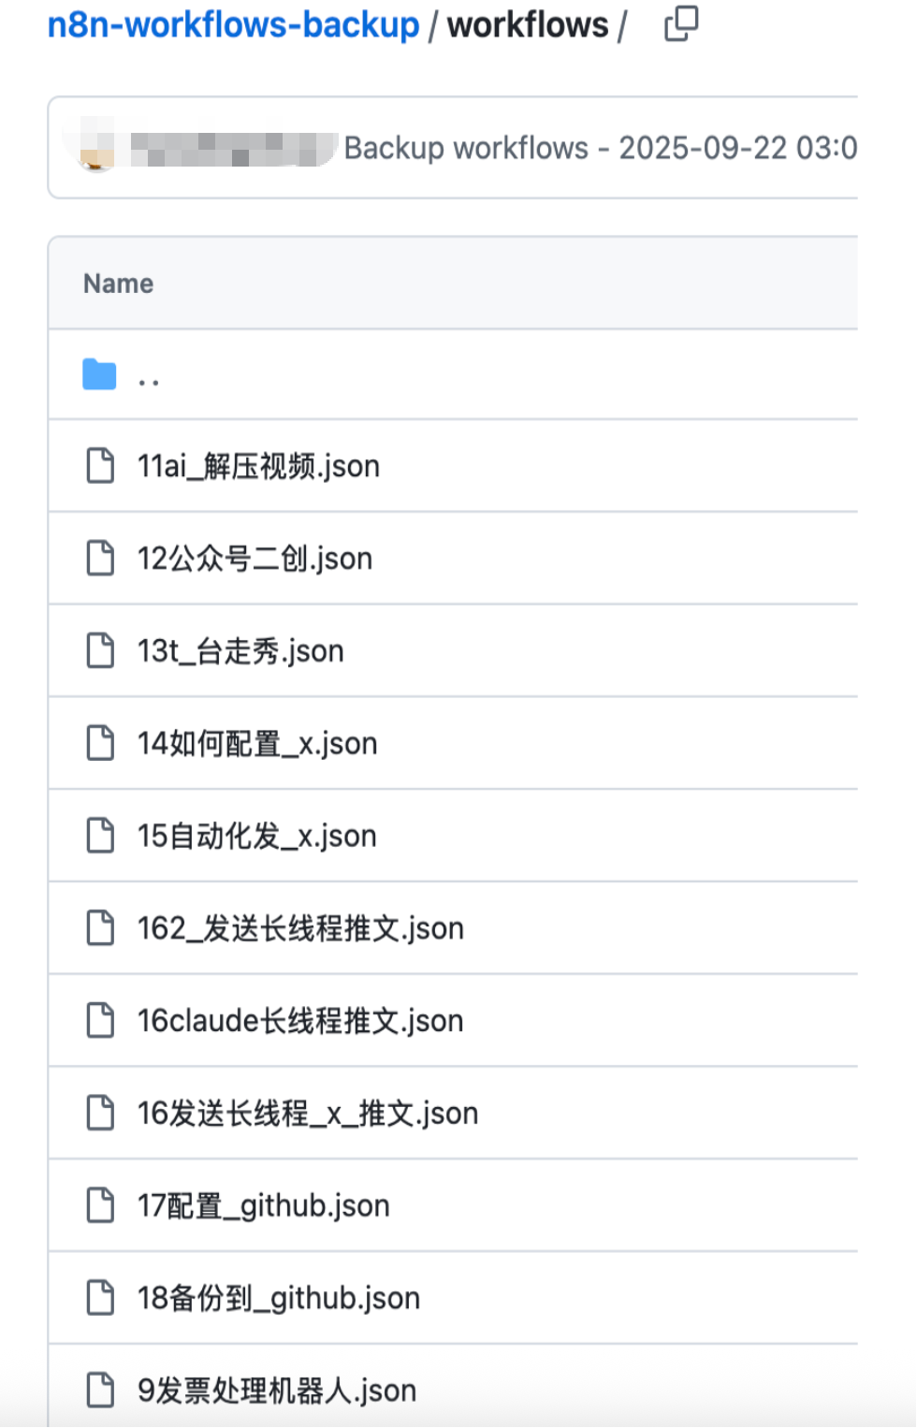Click the committer avatar image
The height and width of the screenshot is (1428, 917).
click(x=98, y=148)
